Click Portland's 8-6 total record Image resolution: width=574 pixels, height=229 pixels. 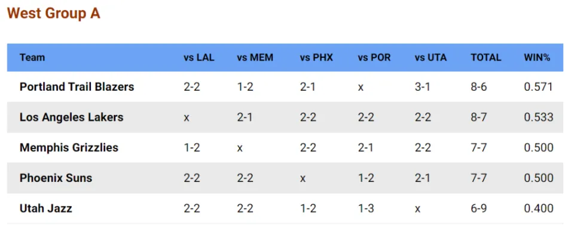point(479,87)
